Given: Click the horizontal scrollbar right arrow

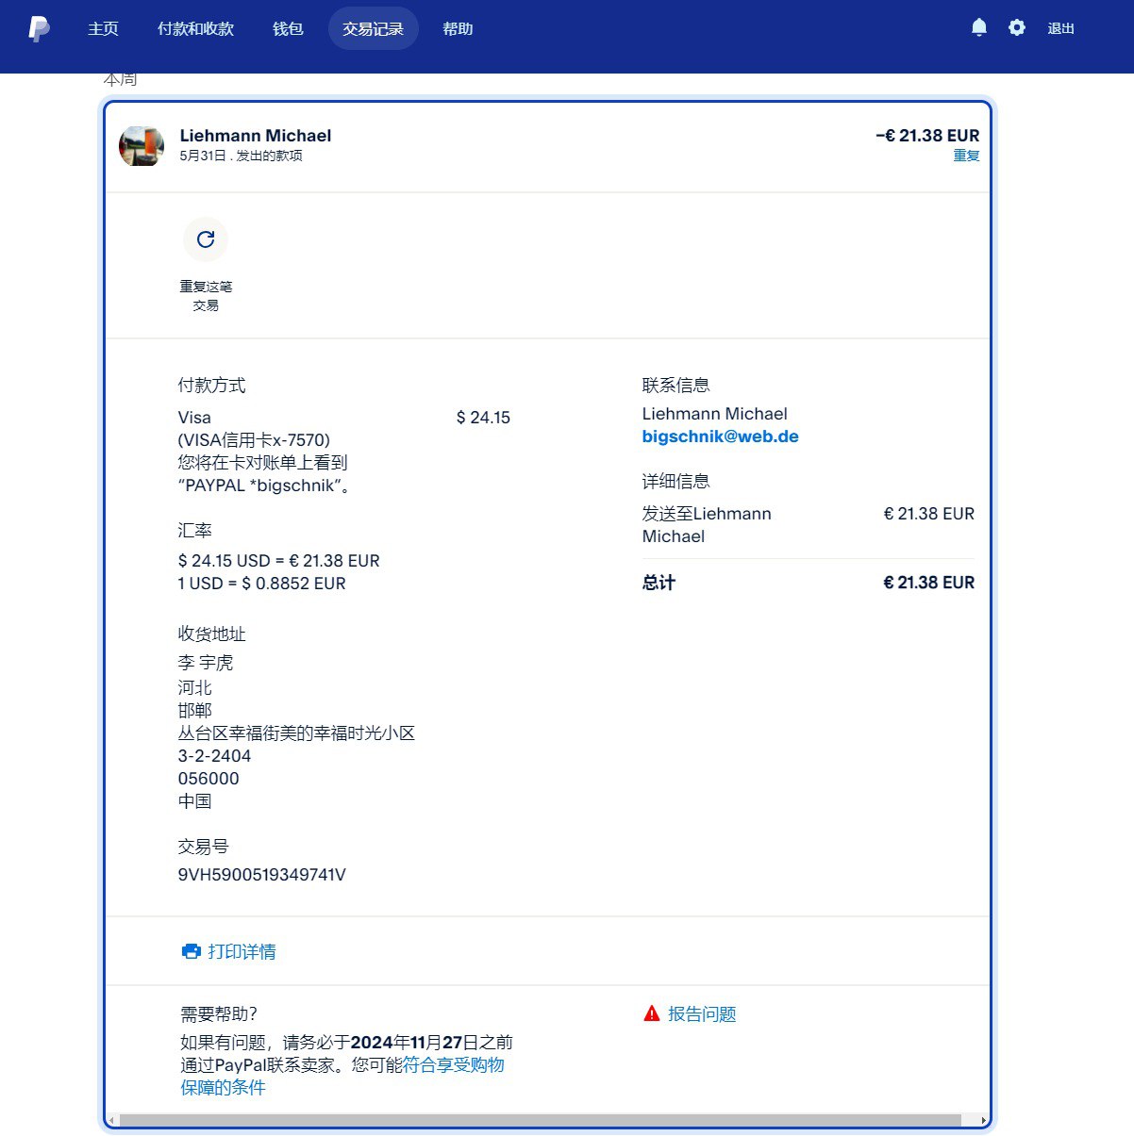Looking at the screenshot, I should click(984, 1121).
